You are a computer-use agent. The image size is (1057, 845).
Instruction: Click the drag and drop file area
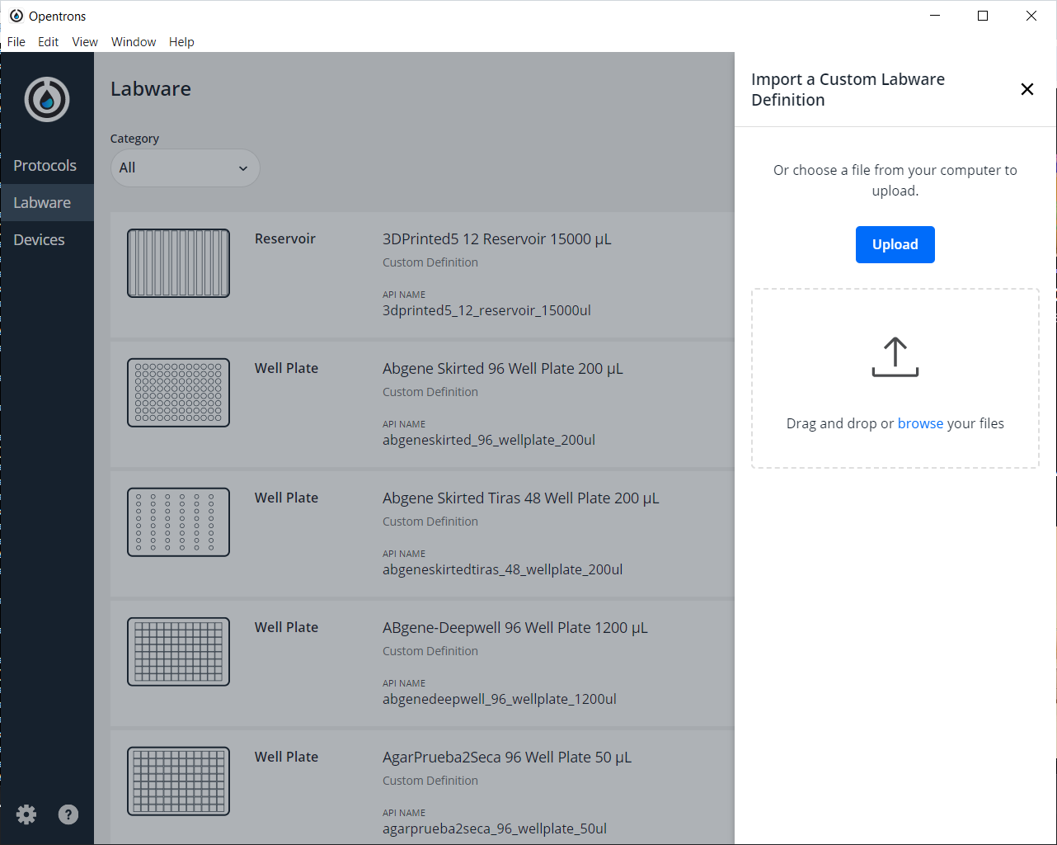(895, 379)
